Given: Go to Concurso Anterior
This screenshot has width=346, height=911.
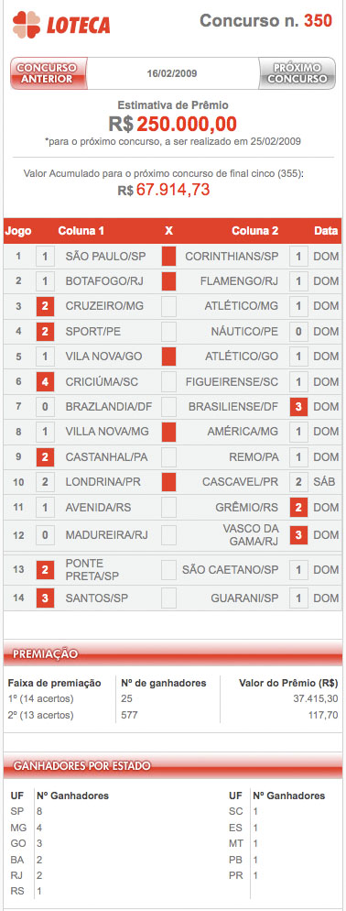Looking at the screenshot, I should click(x=49, y=73).
